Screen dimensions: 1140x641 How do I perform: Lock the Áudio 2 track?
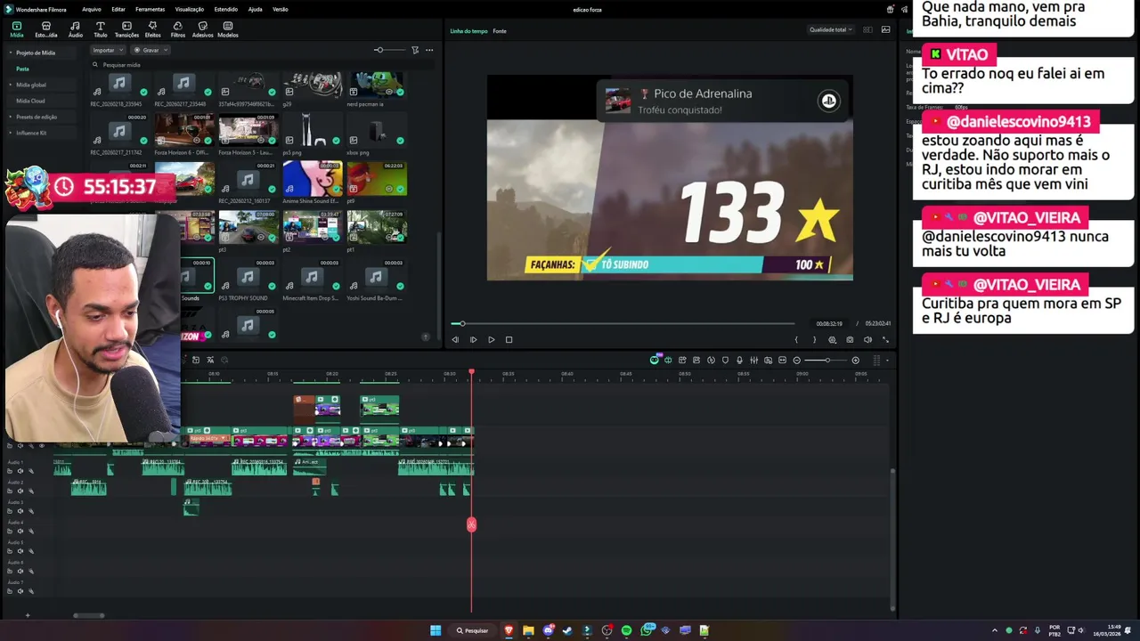(x=11, y=491)
